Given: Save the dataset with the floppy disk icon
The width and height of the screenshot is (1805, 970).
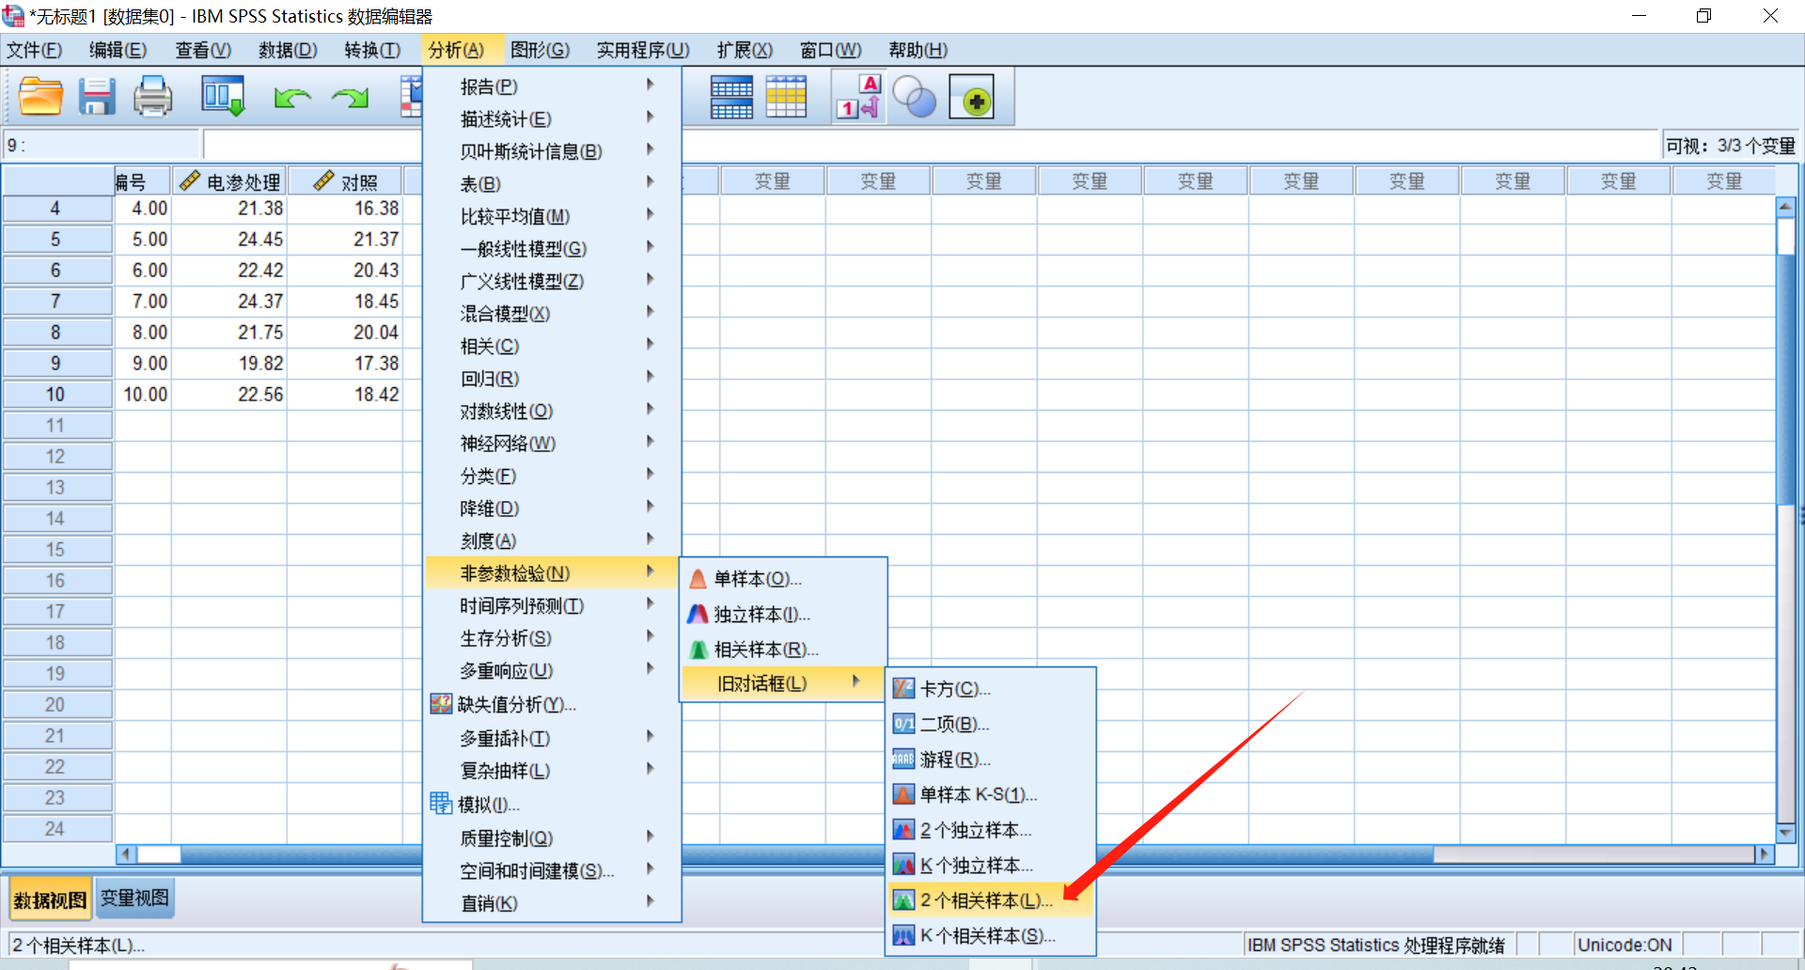Looking at the screenshot, I should pos(96,97).
